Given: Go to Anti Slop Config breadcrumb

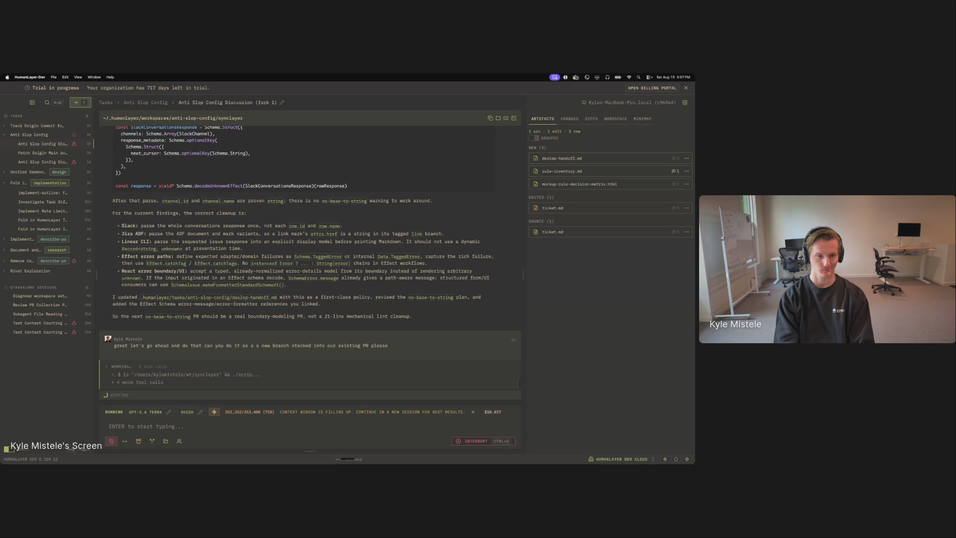Looking at the screenshot, I should click(x=145, y=103).
